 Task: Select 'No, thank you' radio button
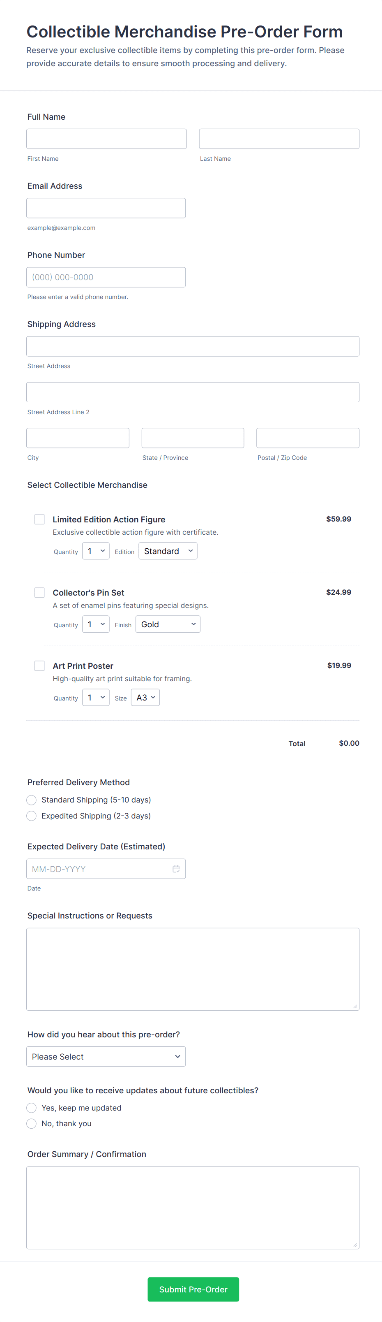[x=32, y=1123]
